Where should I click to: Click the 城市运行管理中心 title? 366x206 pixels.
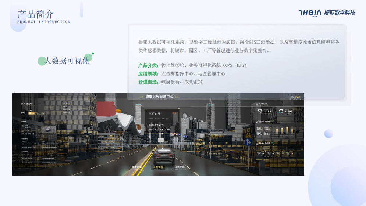click(x=159, y=97)
